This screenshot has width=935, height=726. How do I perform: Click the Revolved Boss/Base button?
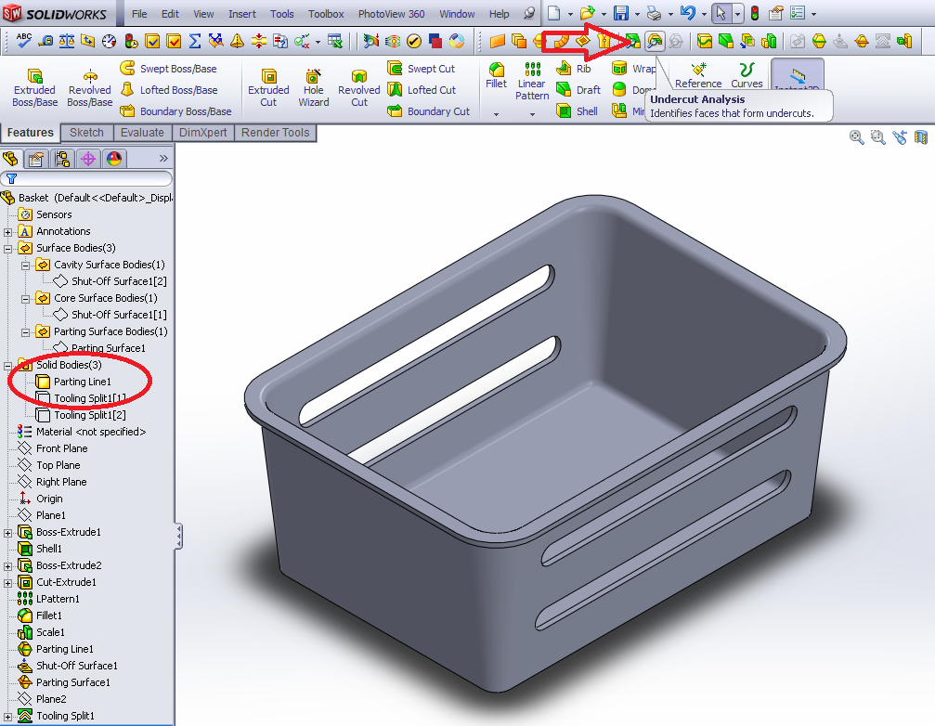tap(89, 87)
